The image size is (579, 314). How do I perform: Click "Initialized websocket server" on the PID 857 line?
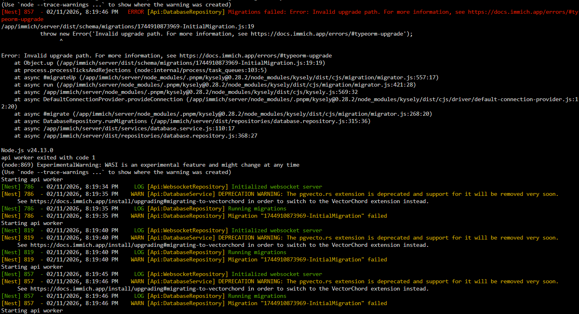[x=277, y=274]
